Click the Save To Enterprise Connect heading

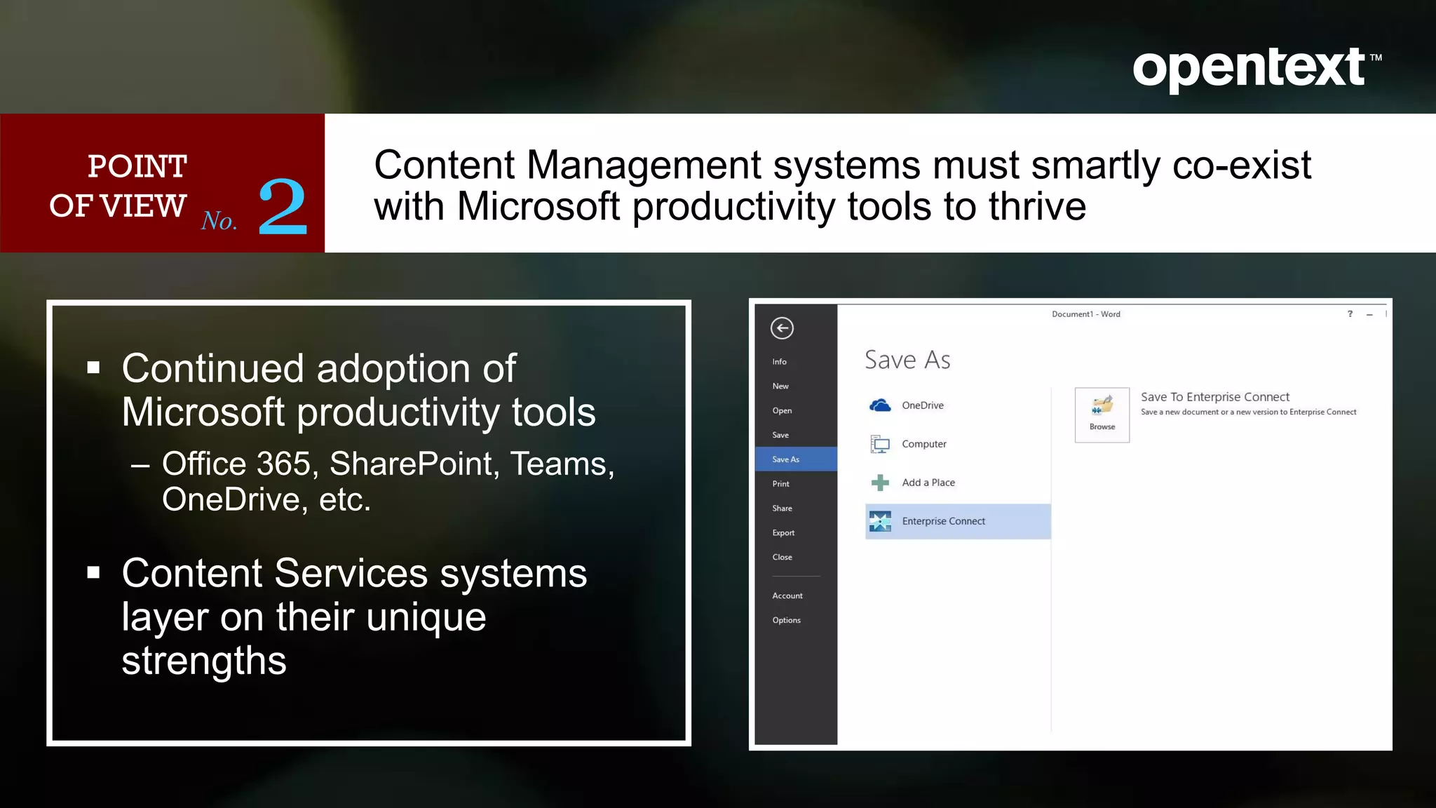click(1215, 397)
